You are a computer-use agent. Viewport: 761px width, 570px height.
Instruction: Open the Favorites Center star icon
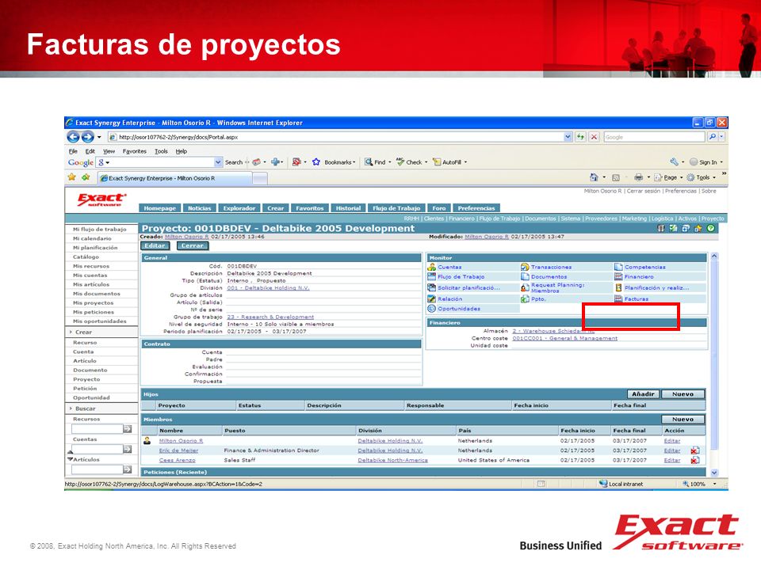point(72,177)
